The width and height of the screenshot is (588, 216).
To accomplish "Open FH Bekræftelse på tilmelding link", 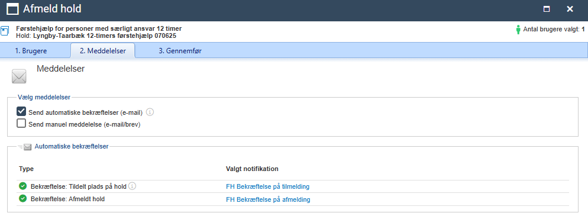I will pos(268,186).
